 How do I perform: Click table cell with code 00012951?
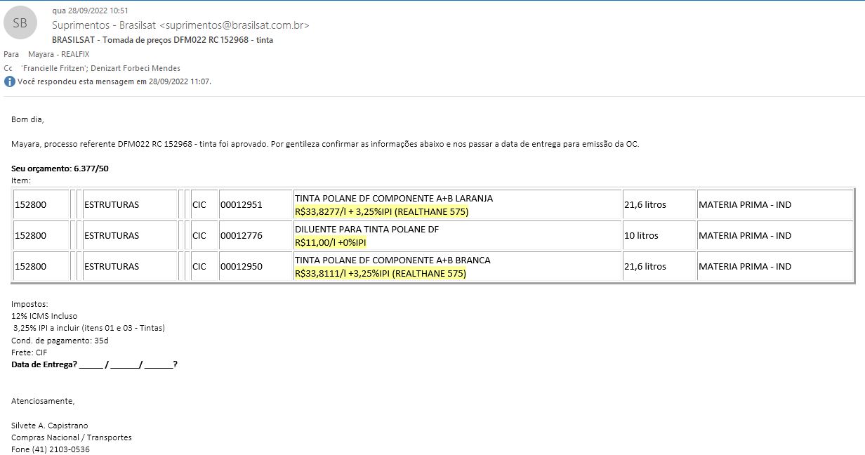tap(241, 205)
